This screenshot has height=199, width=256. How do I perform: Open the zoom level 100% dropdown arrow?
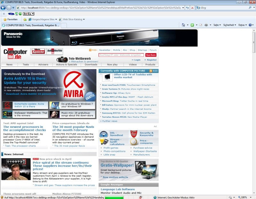coord(251,197)
